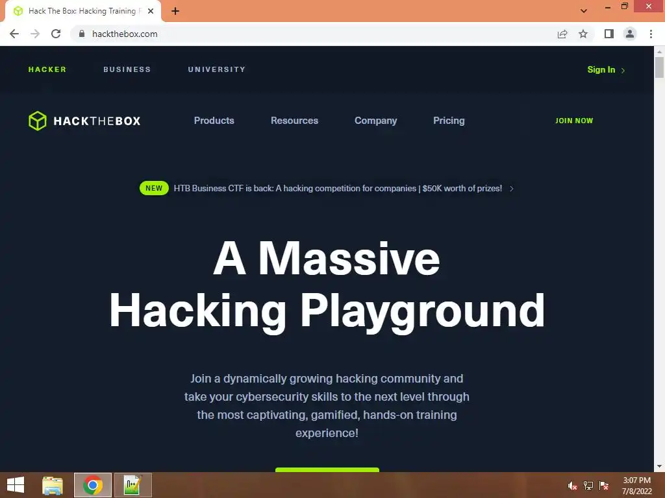Screen dimensions: 665x498
Task: Open Chrome three-dot menu
Action: click(651, 34)
